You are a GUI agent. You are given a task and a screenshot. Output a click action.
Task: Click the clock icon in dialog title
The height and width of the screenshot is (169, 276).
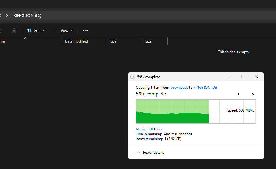[x=133, y=77]
